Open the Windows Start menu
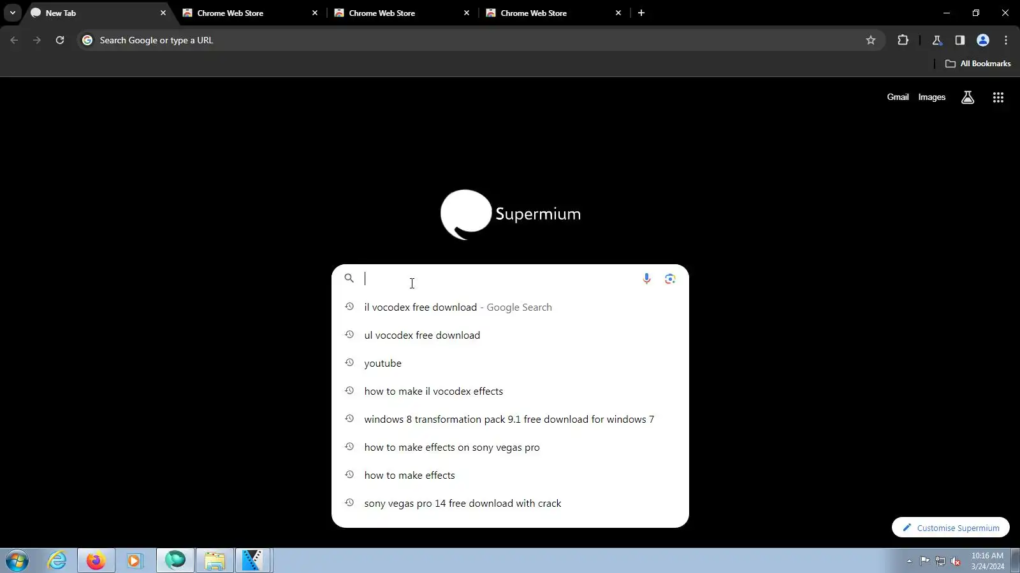Image resolution: width=1020 pixels, height=573 pixels. [x=17, y=561]
